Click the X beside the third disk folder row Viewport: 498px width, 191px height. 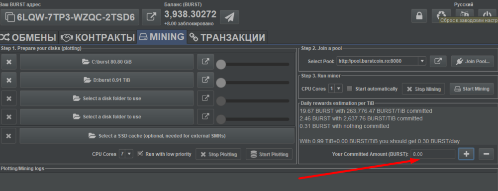click(9, 98)
